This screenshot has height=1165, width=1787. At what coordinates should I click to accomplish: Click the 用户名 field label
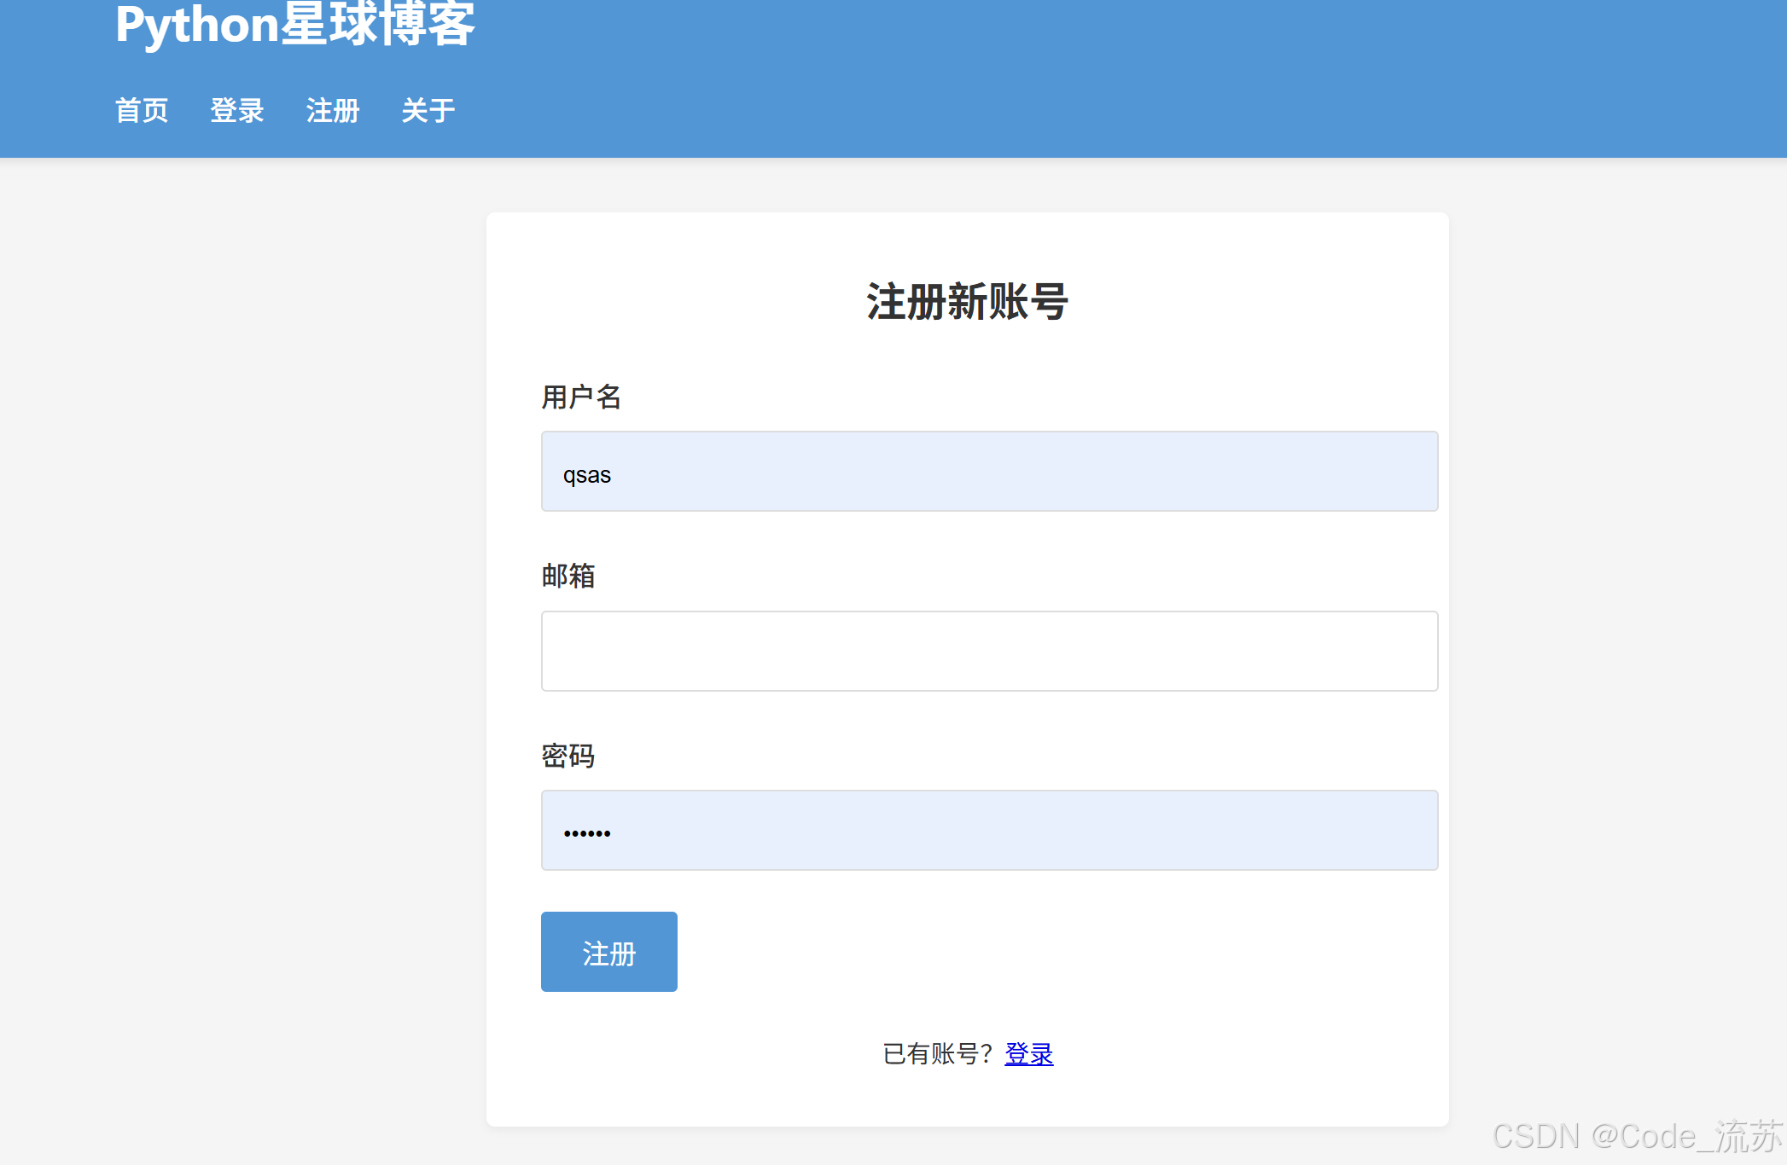(x=581, y=397)
